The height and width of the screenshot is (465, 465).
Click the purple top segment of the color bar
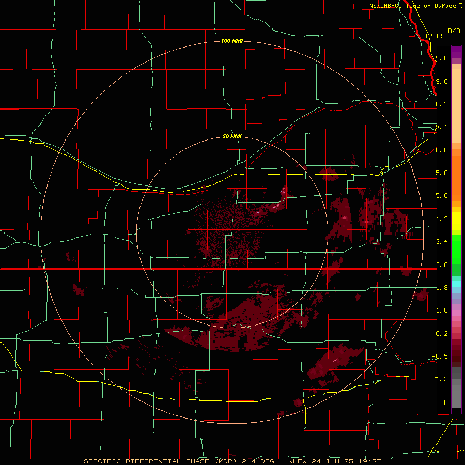pyautogui.click(x=456, y=52)
